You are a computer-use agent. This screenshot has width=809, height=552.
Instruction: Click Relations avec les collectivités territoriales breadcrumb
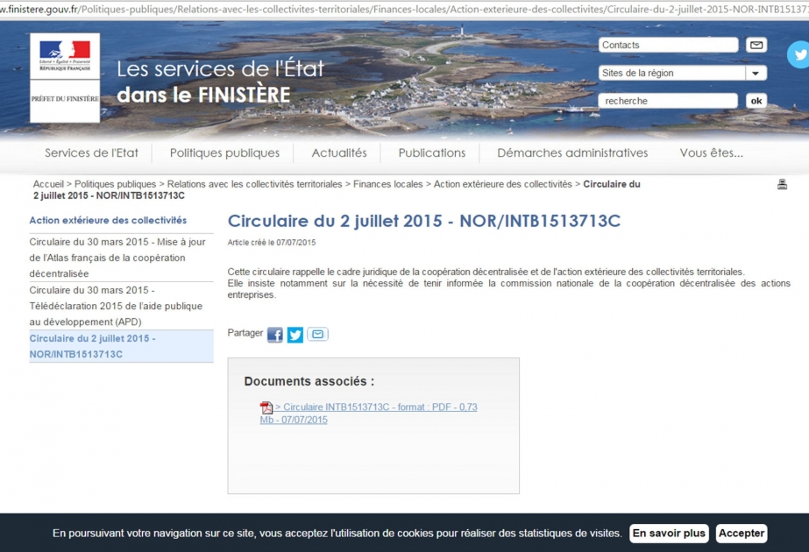click(x=254, y=184)
